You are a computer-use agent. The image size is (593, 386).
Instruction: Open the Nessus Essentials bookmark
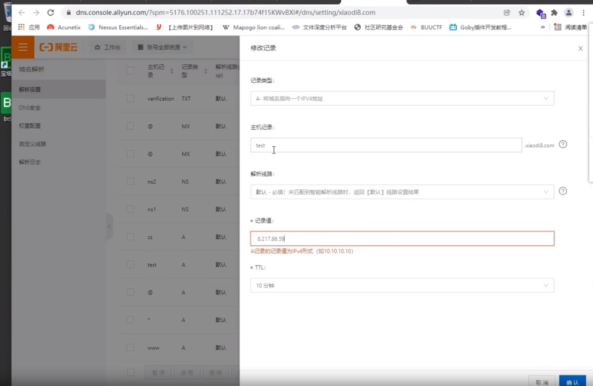(118, 27)
